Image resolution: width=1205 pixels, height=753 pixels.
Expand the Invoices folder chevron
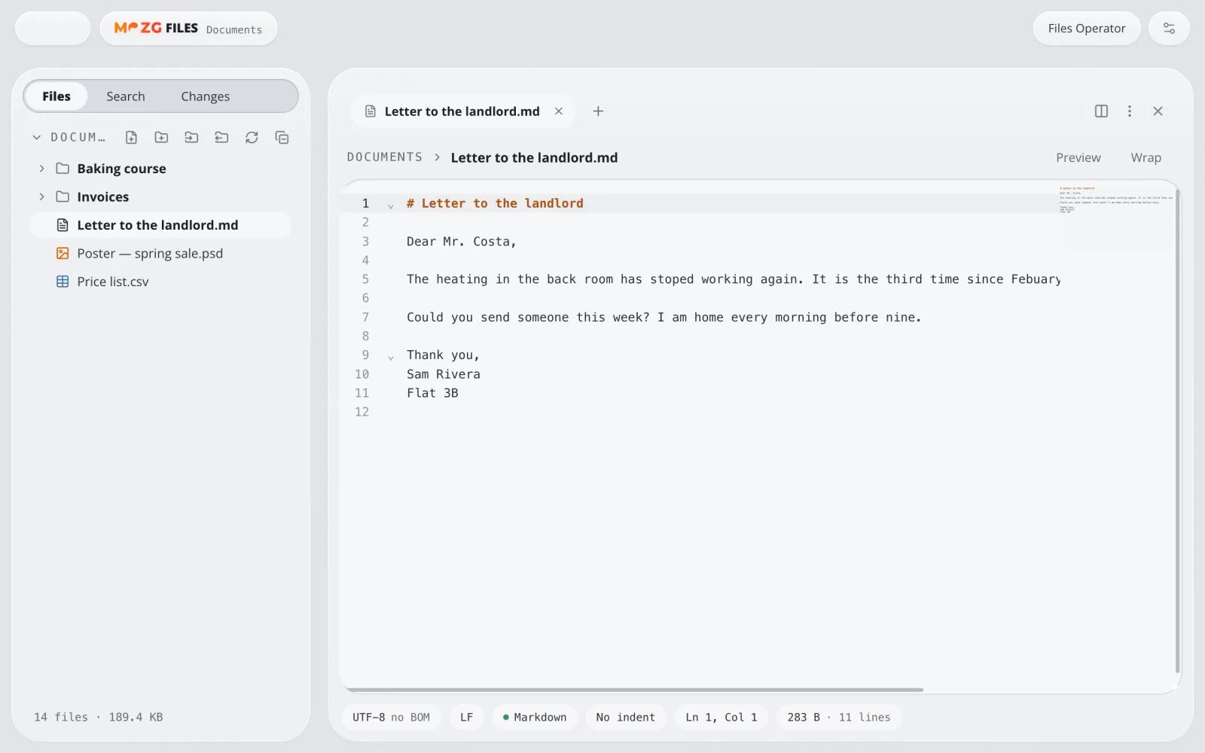click(41, 197)
